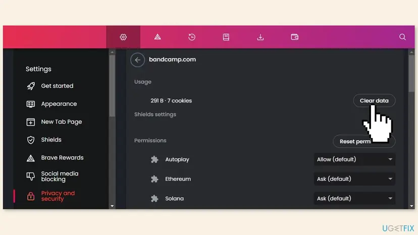Click the 291 B · 7 cookies text
The height and width of the screenshot is (235, 418).
click(171, 101)
